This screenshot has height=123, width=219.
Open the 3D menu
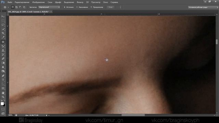tap(87, 2)
